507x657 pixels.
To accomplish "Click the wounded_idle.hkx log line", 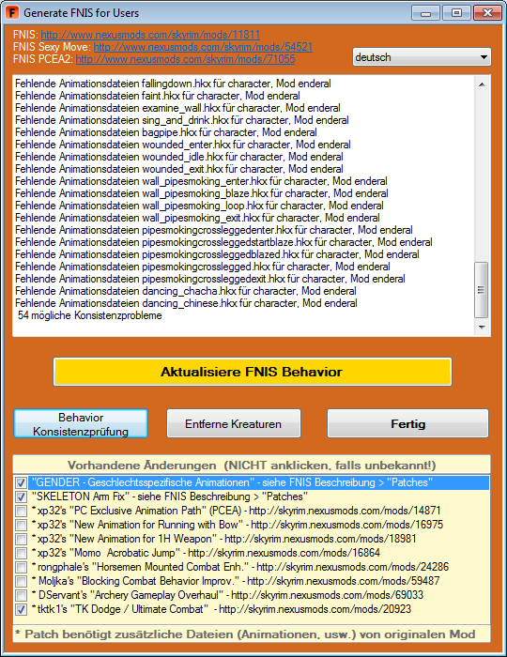I will pos(179,157).
